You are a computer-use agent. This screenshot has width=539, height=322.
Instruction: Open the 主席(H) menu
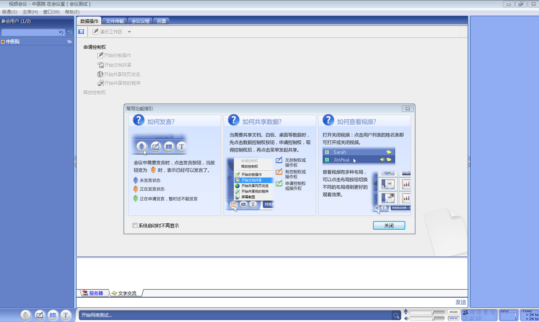click(30, 12)
